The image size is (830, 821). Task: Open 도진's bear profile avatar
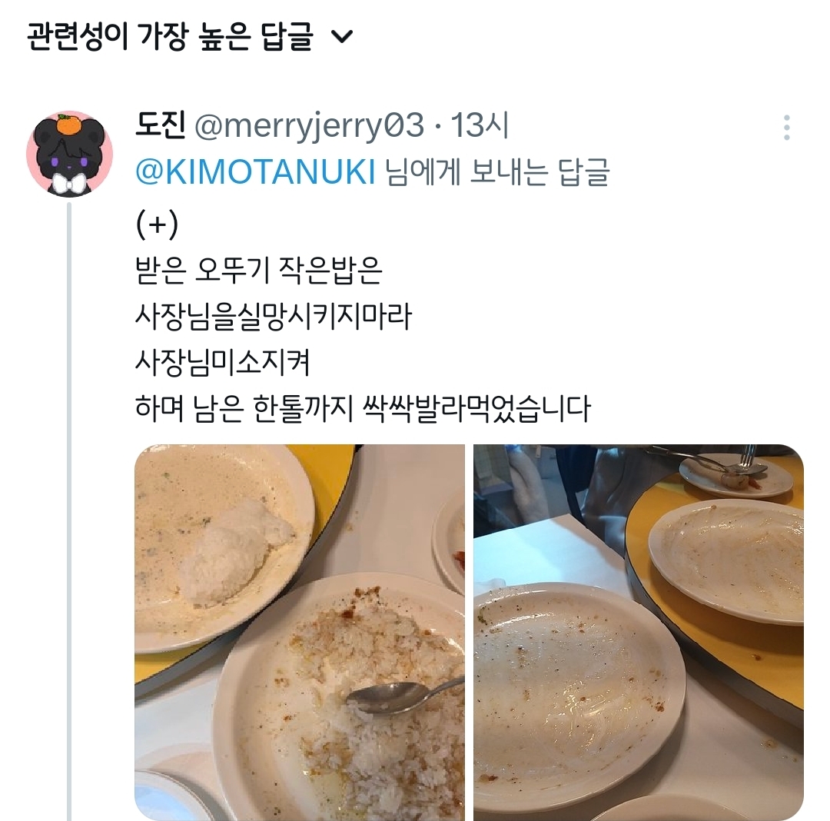click(x=69, y=154)
